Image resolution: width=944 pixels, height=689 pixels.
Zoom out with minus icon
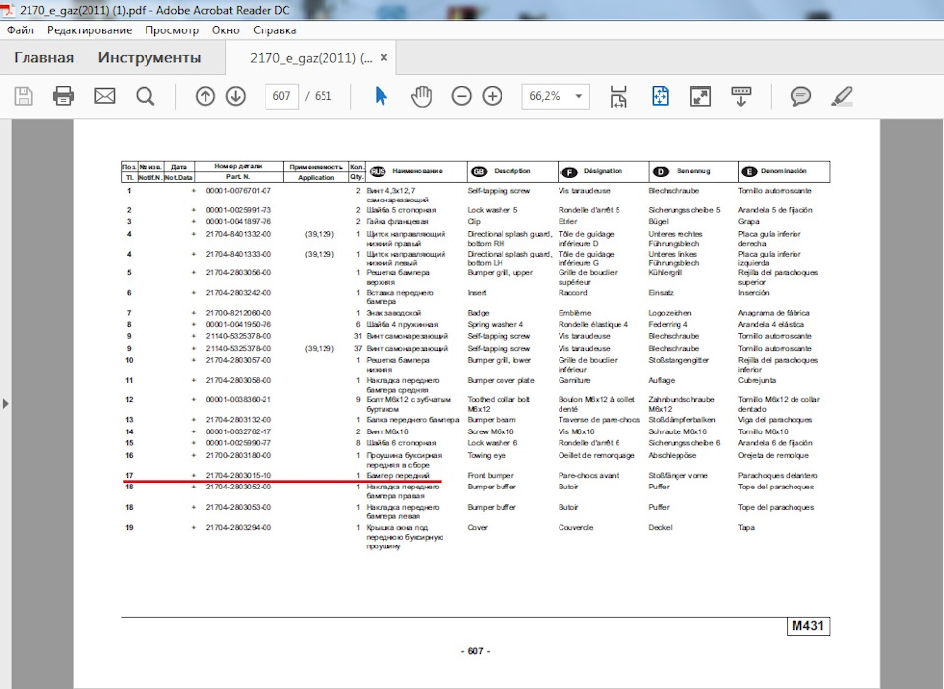point(462,96)
